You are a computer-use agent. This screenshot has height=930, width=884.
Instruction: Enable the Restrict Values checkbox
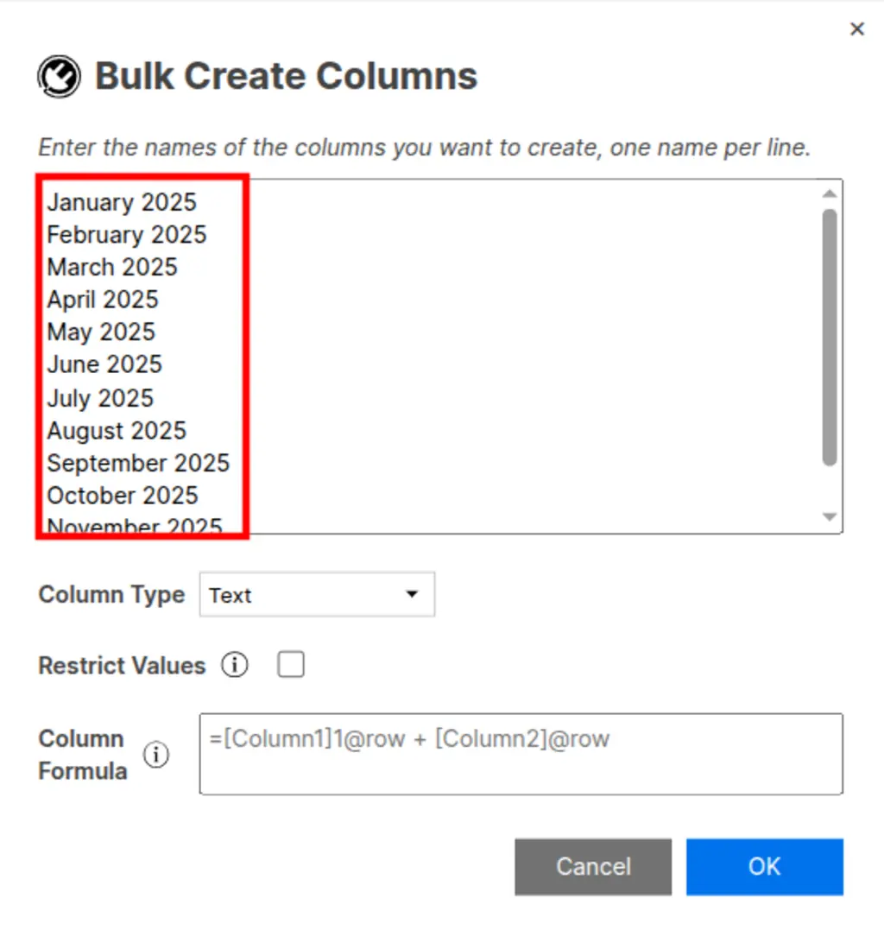(x=291, y=665)
